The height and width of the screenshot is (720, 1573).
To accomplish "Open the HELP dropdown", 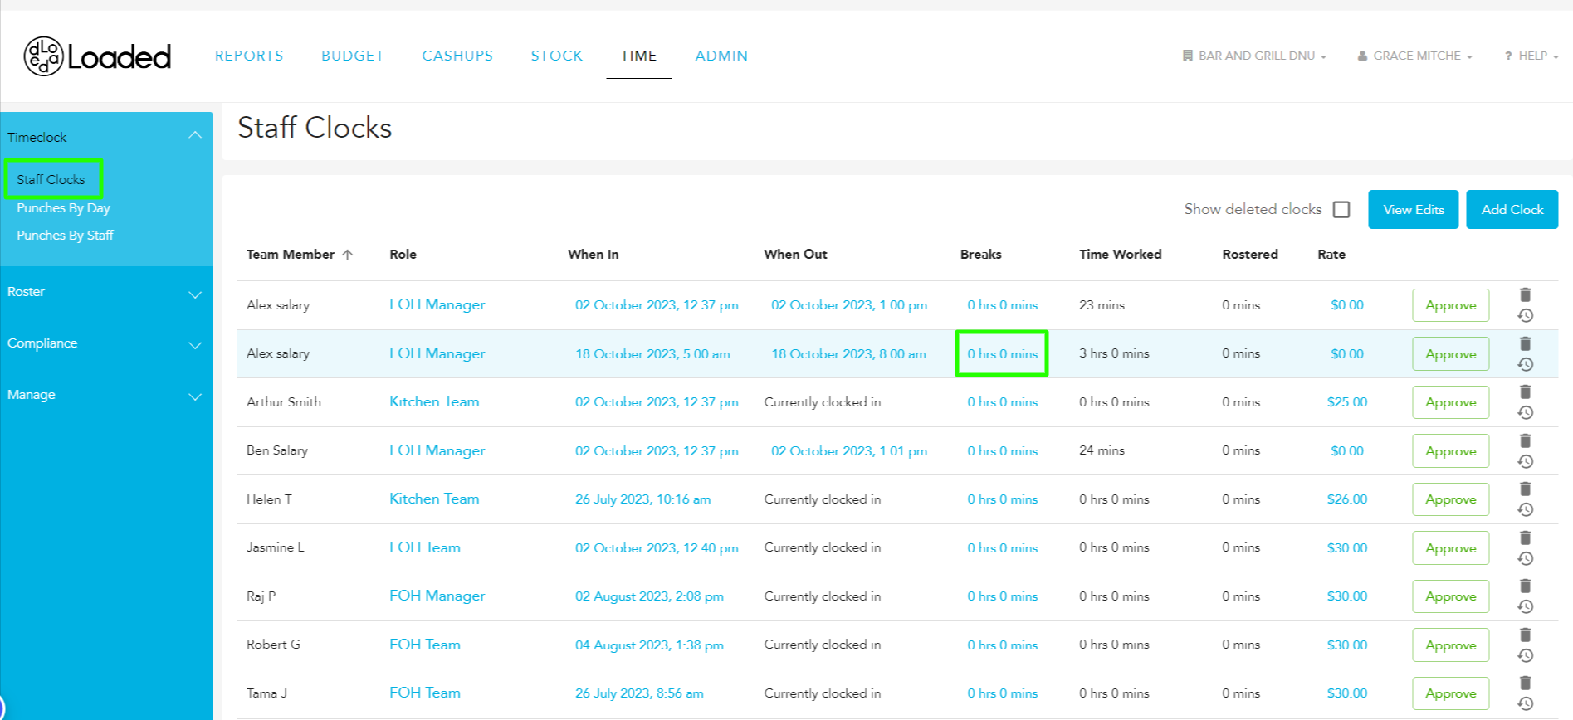I will (1531, 56).
